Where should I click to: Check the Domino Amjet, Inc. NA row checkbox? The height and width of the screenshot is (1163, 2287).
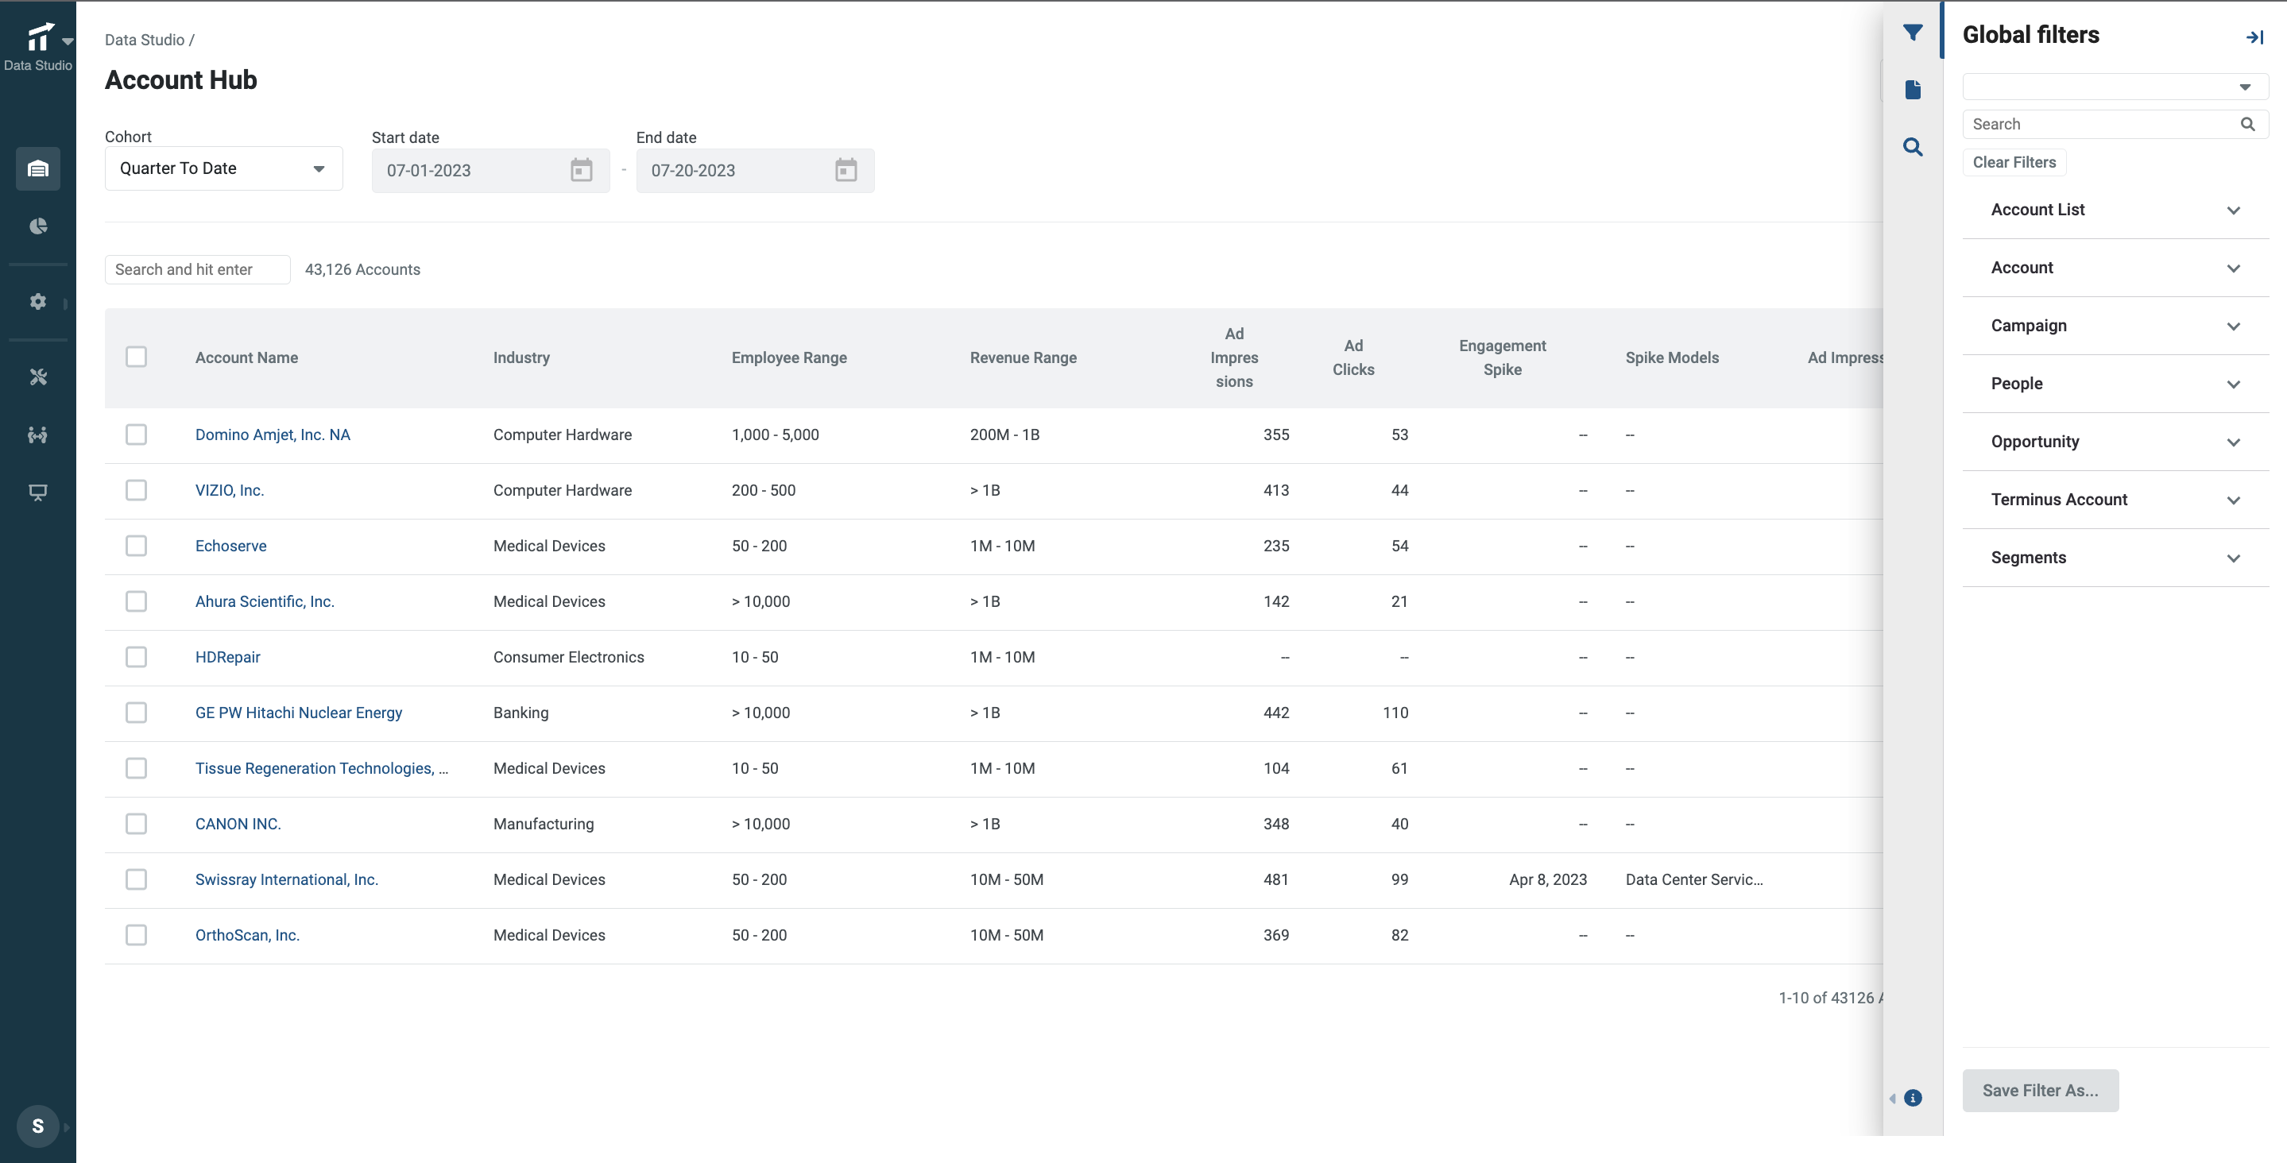136,435
